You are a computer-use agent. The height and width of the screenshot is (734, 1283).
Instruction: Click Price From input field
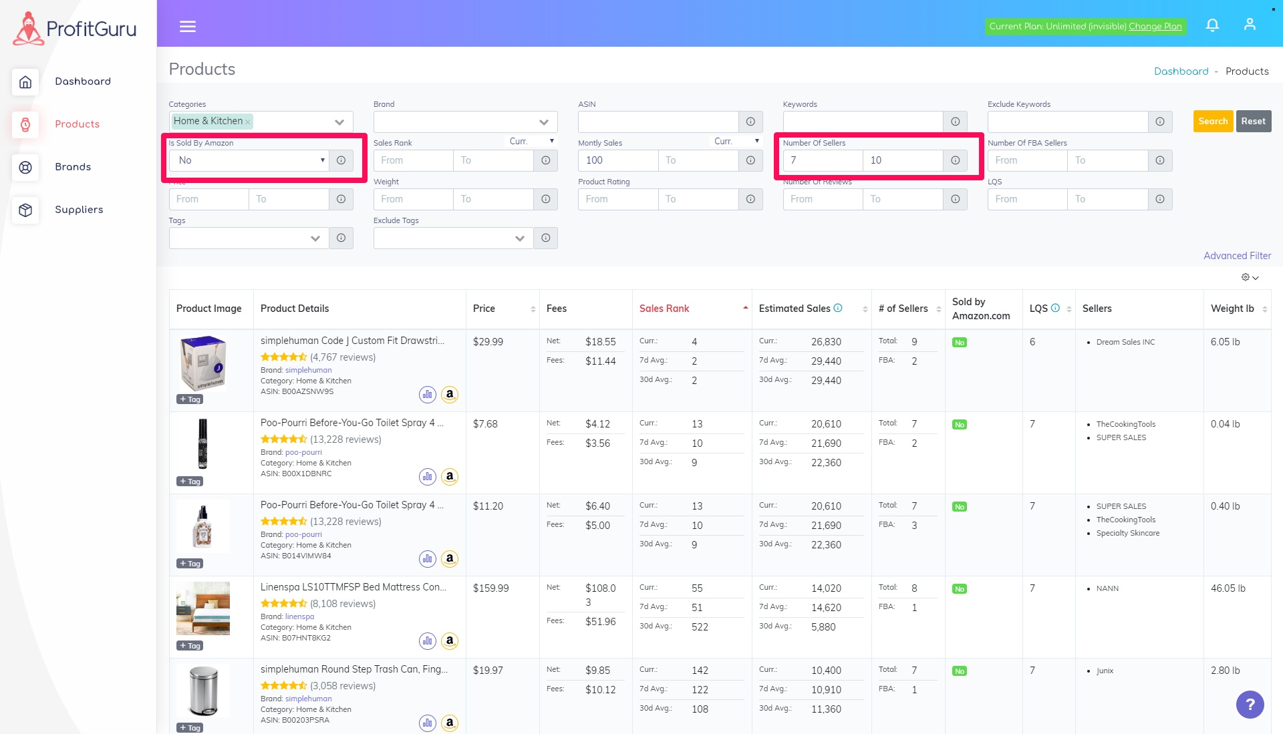click(x=208, y=199)
